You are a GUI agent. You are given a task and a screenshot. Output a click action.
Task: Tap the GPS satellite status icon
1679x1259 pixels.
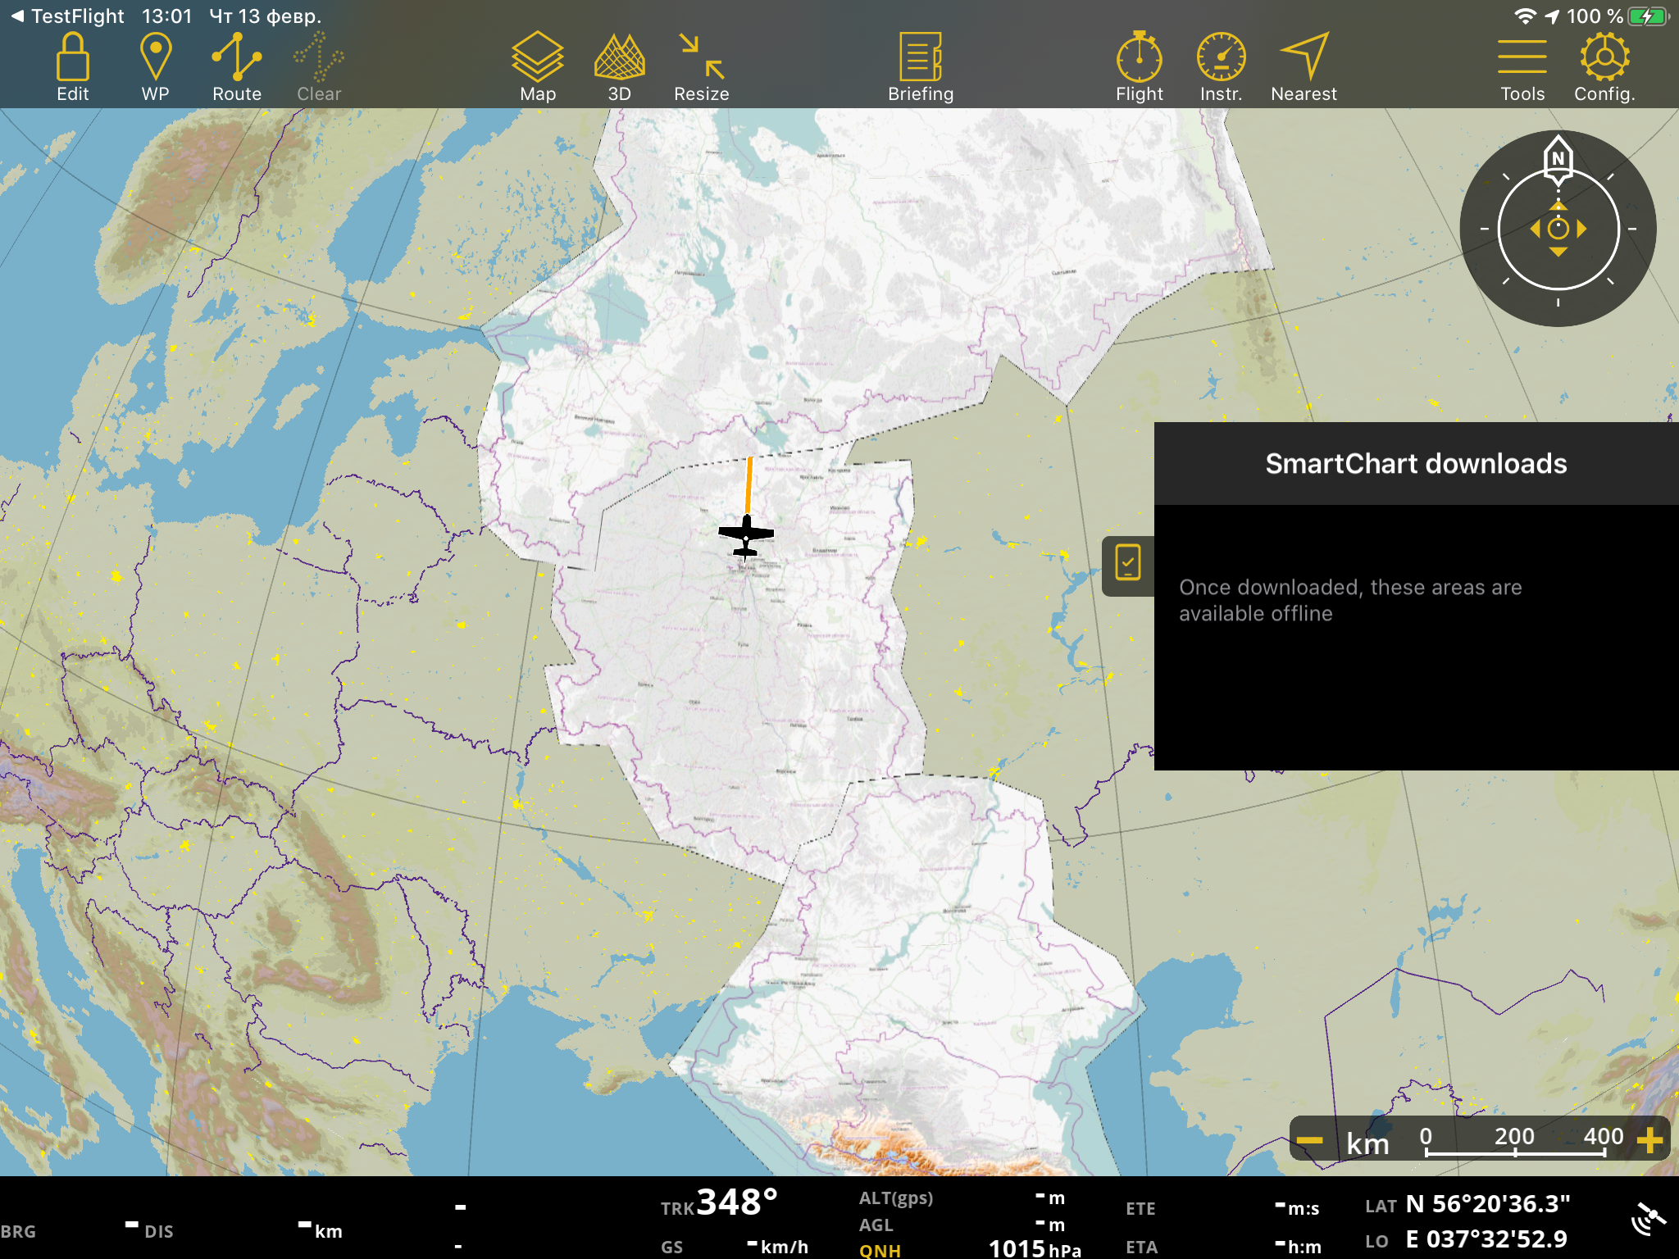click(1648, 1219)
